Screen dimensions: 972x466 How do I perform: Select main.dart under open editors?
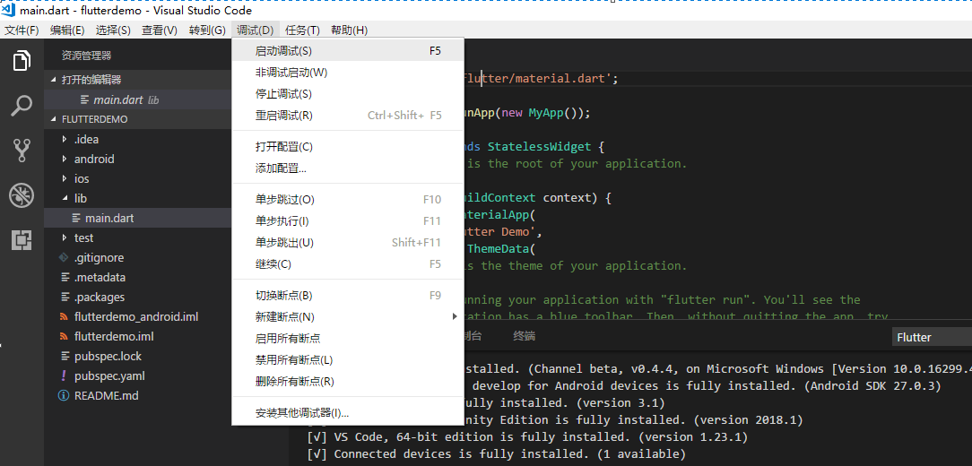(137, 99)
